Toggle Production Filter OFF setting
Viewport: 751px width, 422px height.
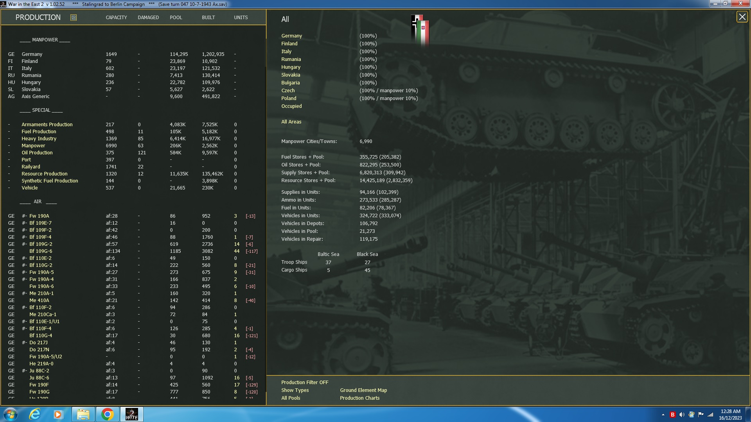[305, 382]
